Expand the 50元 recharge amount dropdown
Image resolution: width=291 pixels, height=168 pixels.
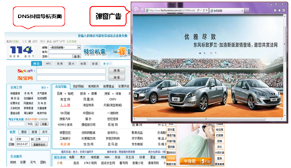(x=37, y=124)
